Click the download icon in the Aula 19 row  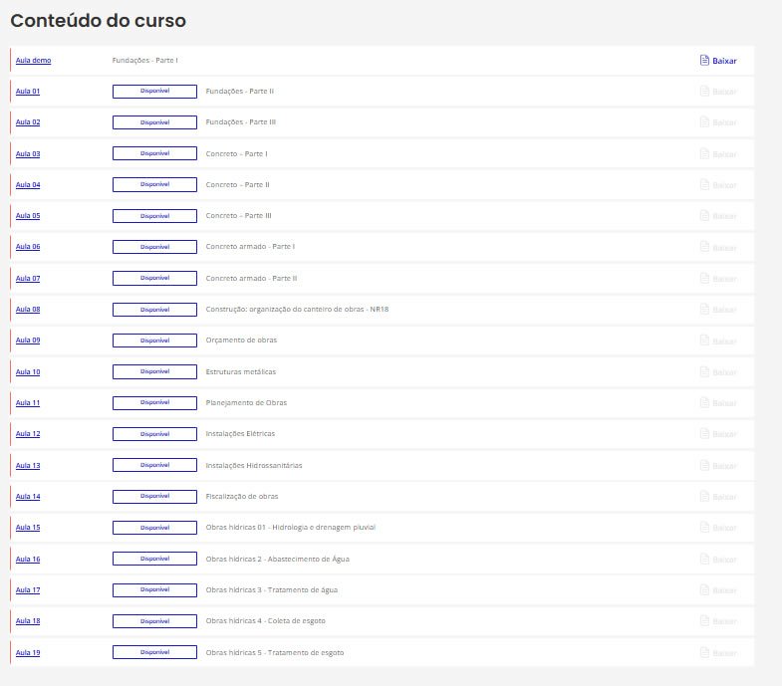704,652
